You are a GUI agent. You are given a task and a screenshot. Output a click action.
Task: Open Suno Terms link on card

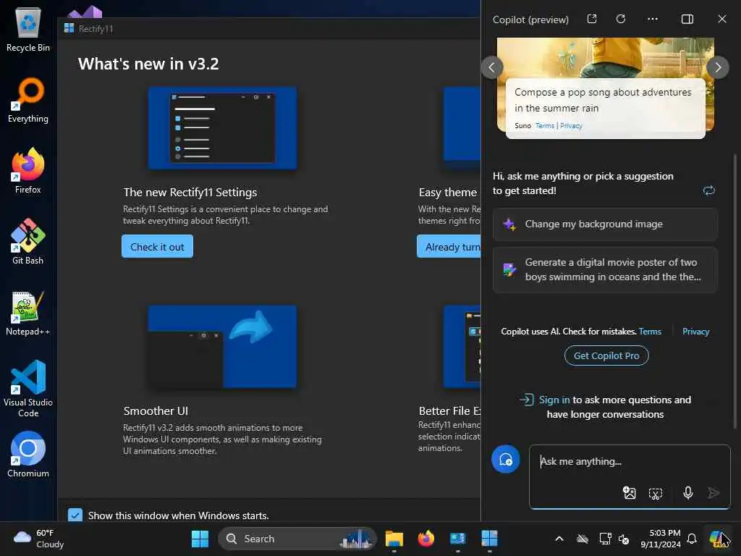545,126
